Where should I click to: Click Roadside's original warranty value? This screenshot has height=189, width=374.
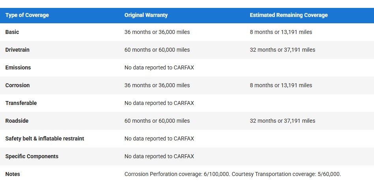(157, 121)
